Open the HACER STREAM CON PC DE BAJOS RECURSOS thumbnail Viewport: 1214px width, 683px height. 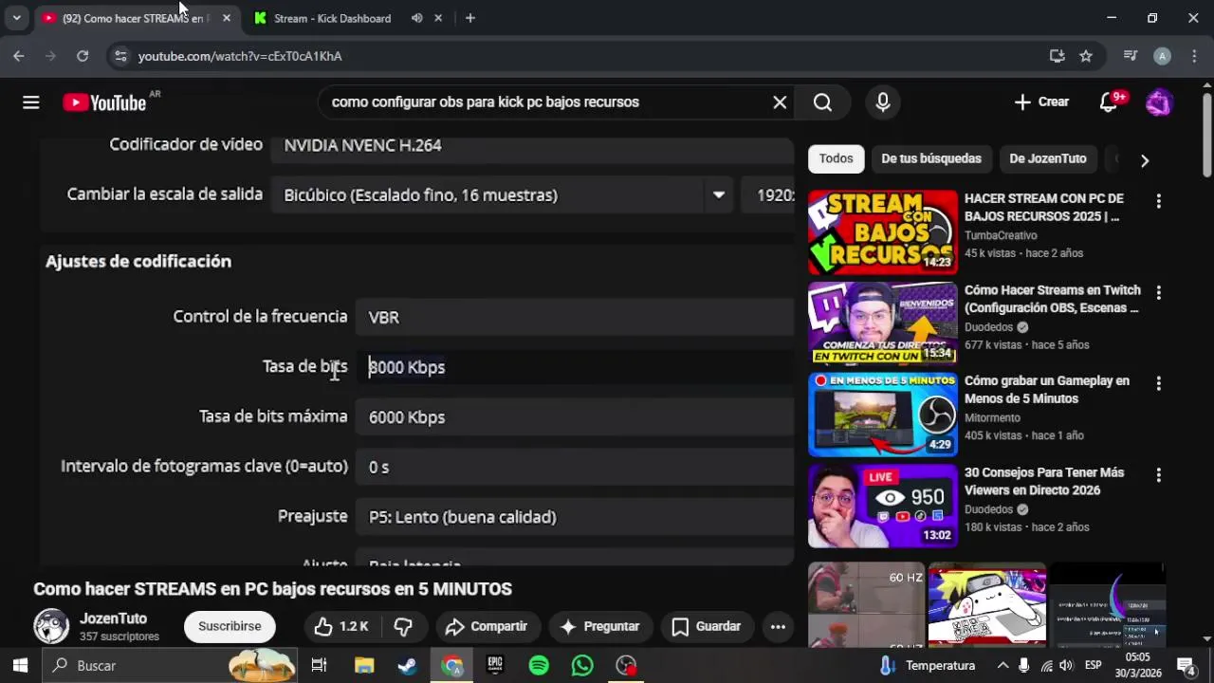click(883, 232)
